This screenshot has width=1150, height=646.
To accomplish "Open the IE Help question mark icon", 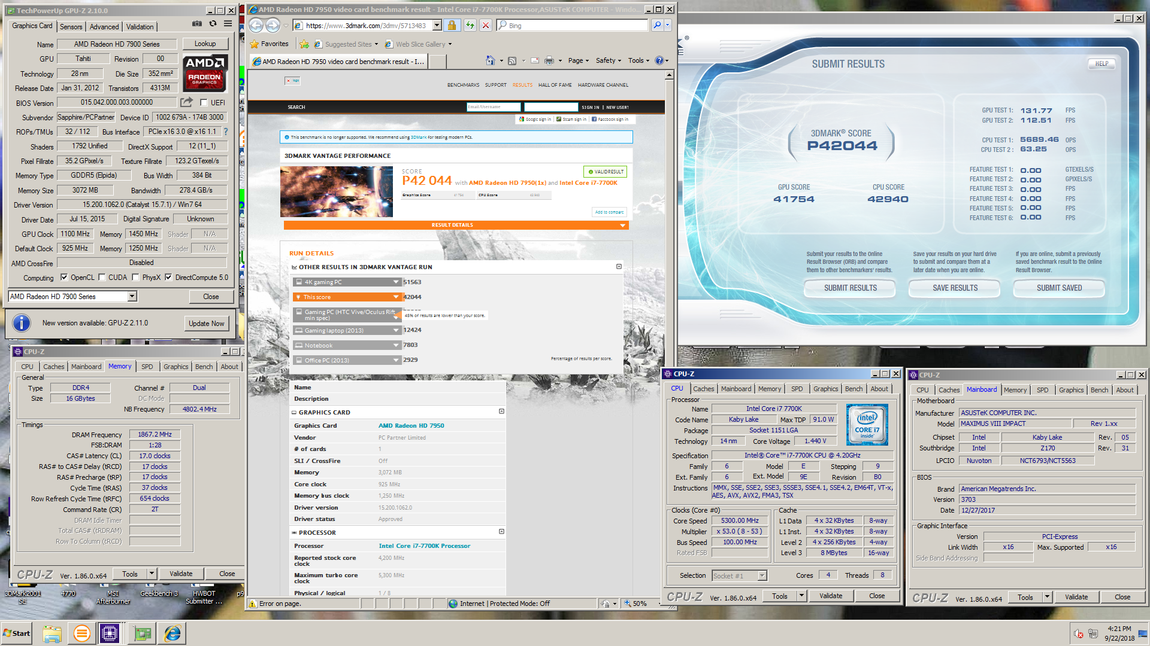I will point(659,60).
